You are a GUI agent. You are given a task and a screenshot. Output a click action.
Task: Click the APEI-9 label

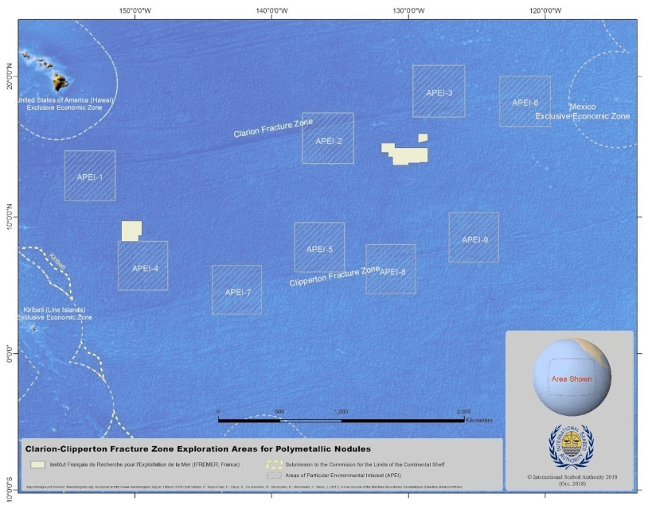(474, 240)
